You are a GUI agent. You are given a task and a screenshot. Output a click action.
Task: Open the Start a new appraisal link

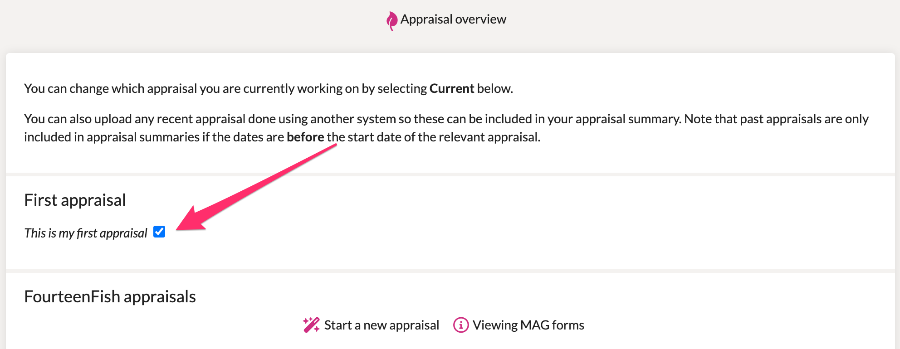coord(371,325)
